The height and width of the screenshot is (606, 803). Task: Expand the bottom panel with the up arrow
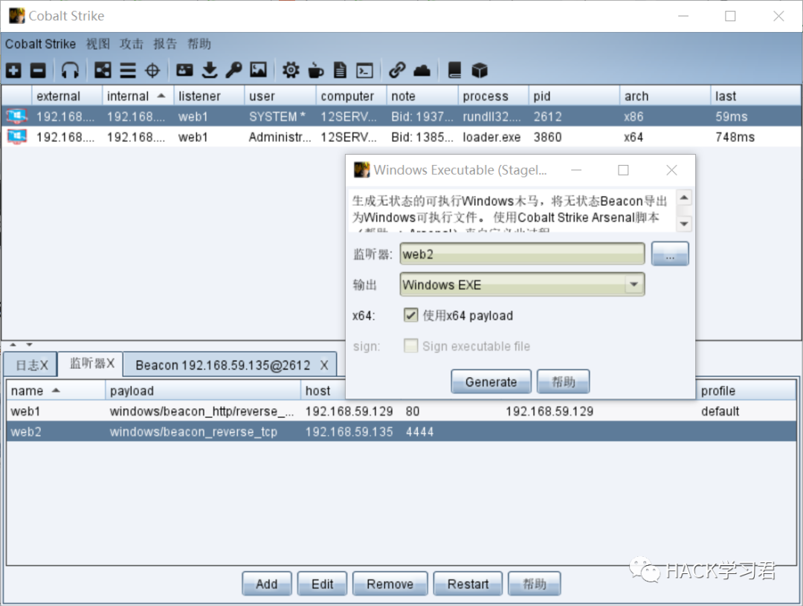(x=13, y=345)
